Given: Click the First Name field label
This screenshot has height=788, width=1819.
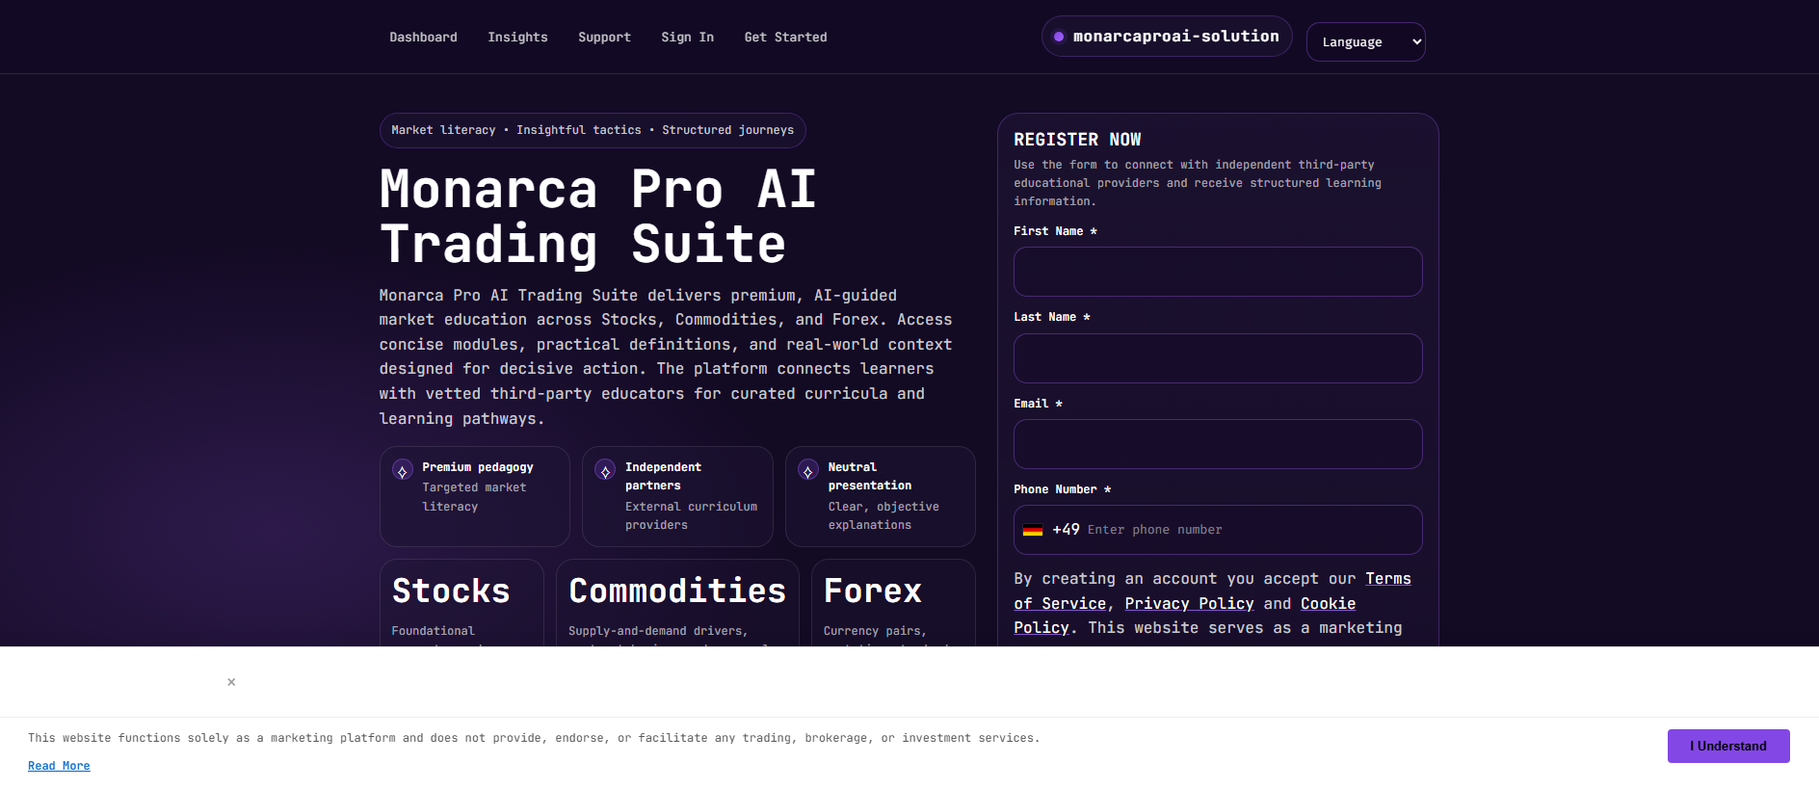Looking at the screenshot, I should (1055, 231).
